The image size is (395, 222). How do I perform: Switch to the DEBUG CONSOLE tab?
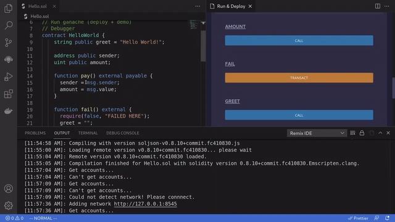[x=123, y=133]
